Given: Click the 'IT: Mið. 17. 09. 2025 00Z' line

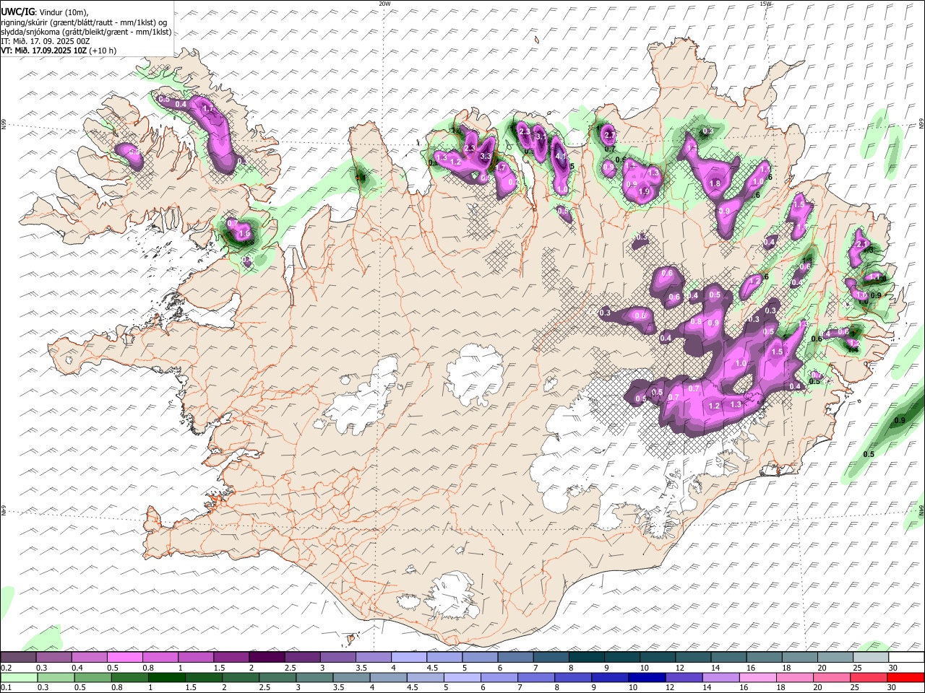Looking at the screenshot, I should pyautogui.click(x=46, y=41).
